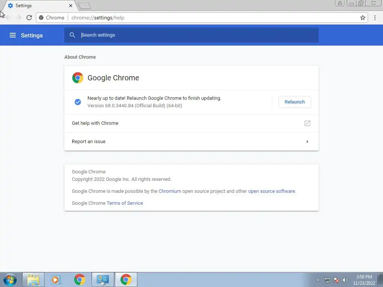Image resolution: width=383 pixels, height=287 pixels.
Task: Open Terms of Service link
Action: pyautogui.click(x=125, y=203)
